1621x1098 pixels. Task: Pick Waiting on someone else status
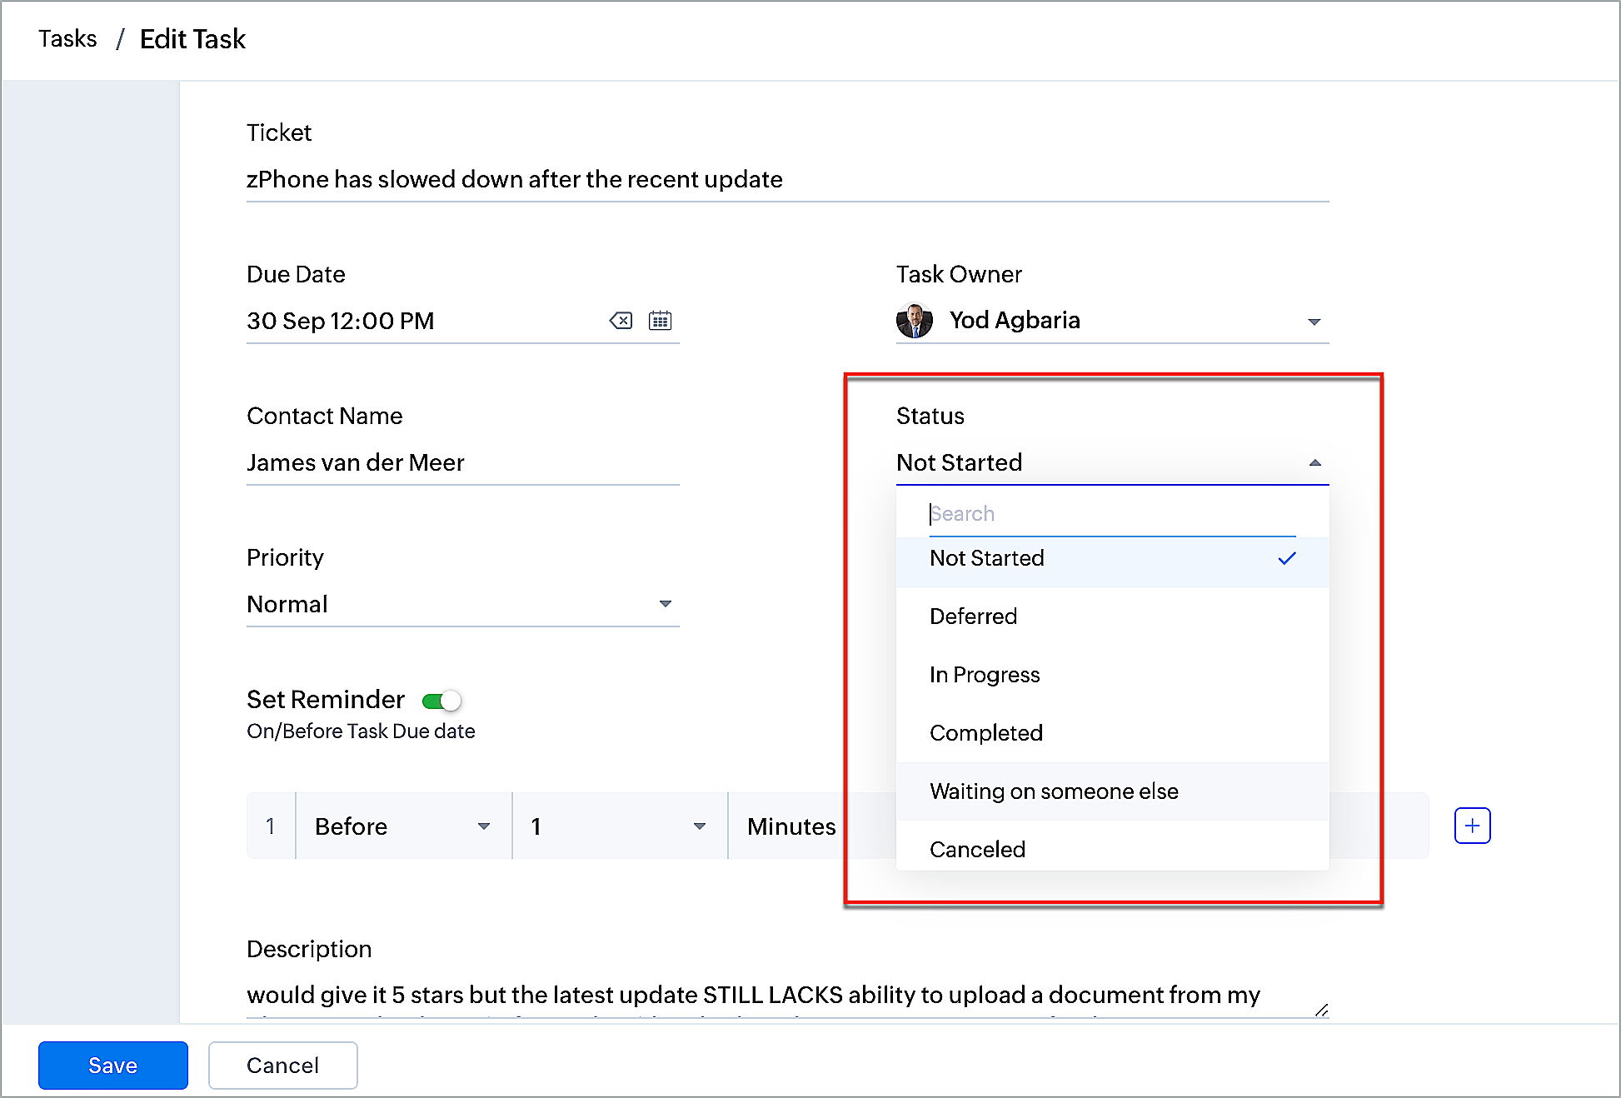(1054, 791)
